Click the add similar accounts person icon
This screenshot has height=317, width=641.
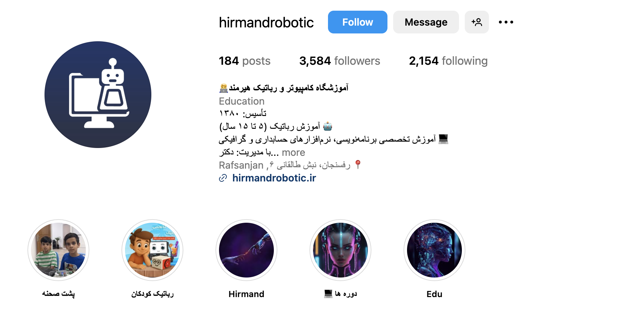tap(476, 22)
